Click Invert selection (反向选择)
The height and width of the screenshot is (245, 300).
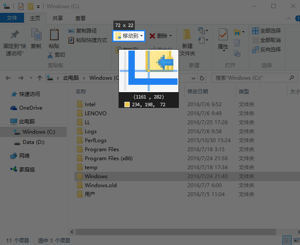pyautogui.click(x=266, y=50)
